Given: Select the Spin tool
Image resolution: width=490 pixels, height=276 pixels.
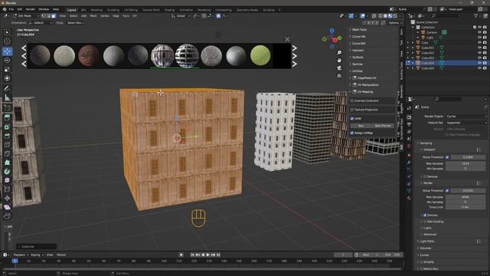Looking at the screenshot, I should pos(7,172).
